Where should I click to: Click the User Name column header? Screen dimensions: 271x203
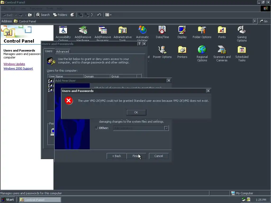pyautogui.click(x=65, y=76)
